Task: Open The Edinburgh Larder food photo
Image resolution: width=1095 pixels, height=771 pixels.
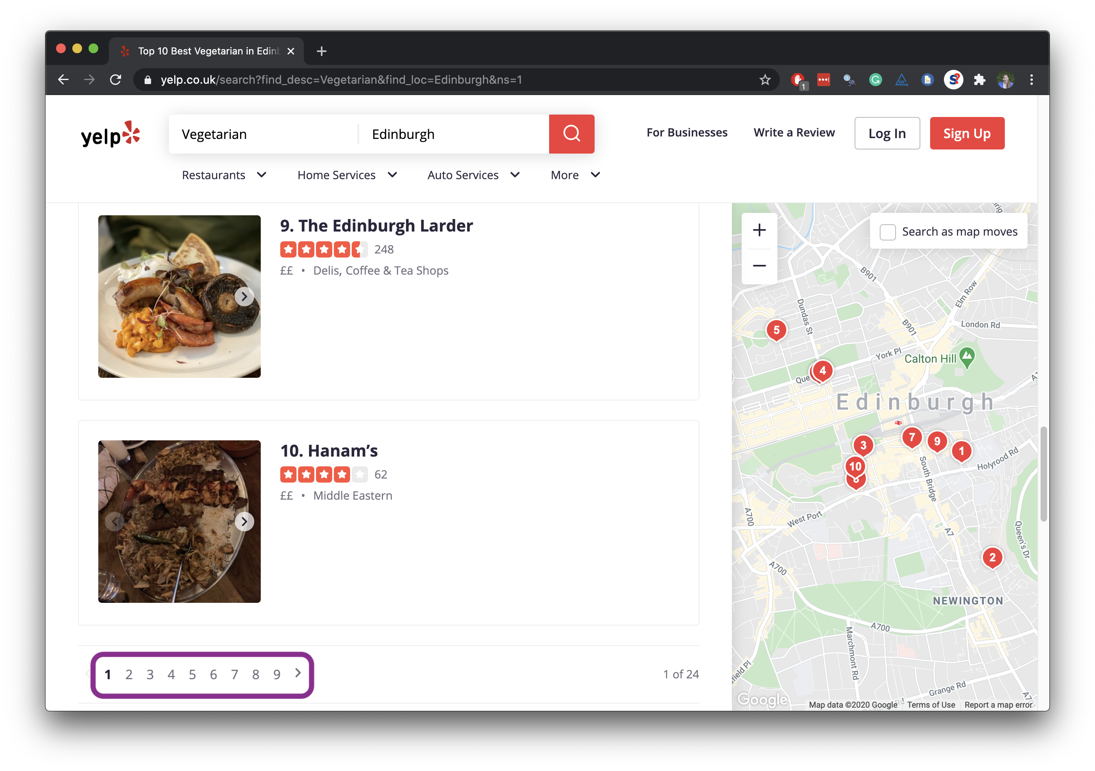Action: [180, 296]
